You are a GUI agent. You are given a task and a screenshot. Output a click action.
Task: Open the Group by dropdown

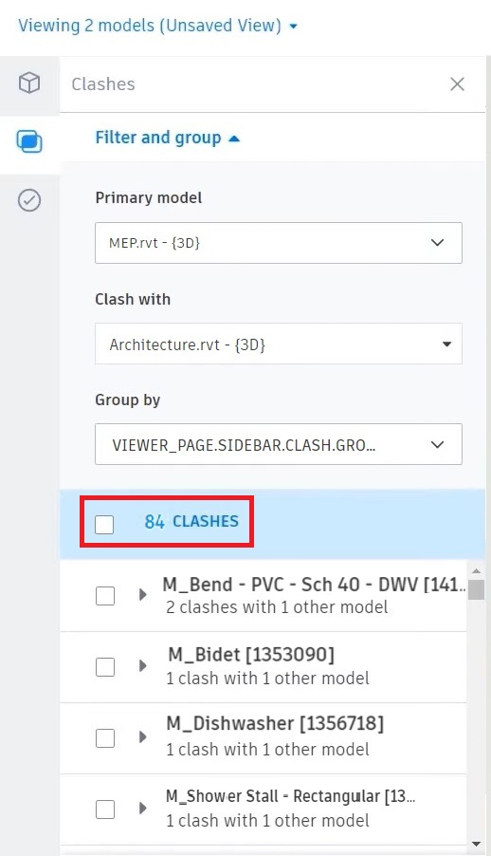tap(279, 444)
